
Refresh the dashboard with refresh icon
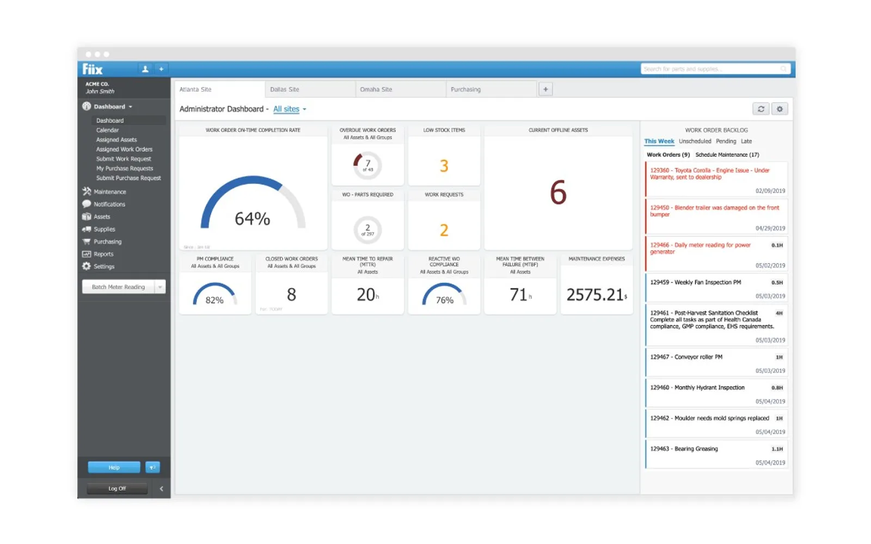[x=761, y=109]
